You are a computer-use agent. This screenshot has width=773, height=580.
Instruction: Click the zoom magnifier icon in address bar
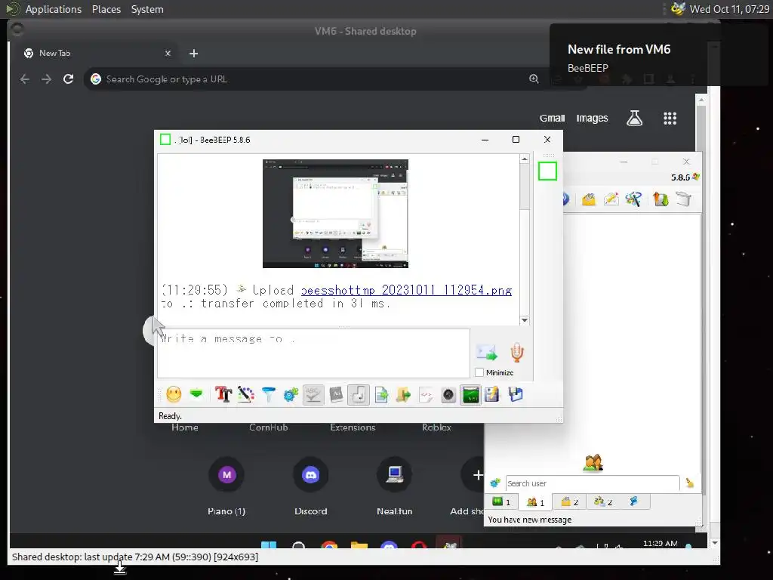click(x=534, y=79)
